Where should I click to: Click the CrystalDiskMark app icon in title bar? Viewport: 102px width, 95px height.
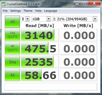(x=4, y=4)
